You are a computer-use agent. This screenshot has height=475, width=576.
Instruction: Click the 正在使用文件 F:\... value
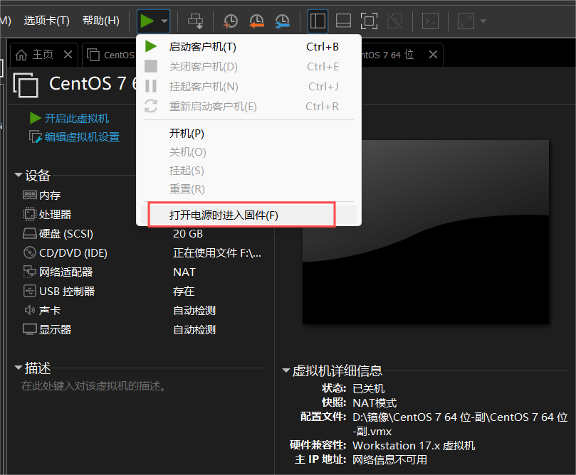tap(217, 252)
